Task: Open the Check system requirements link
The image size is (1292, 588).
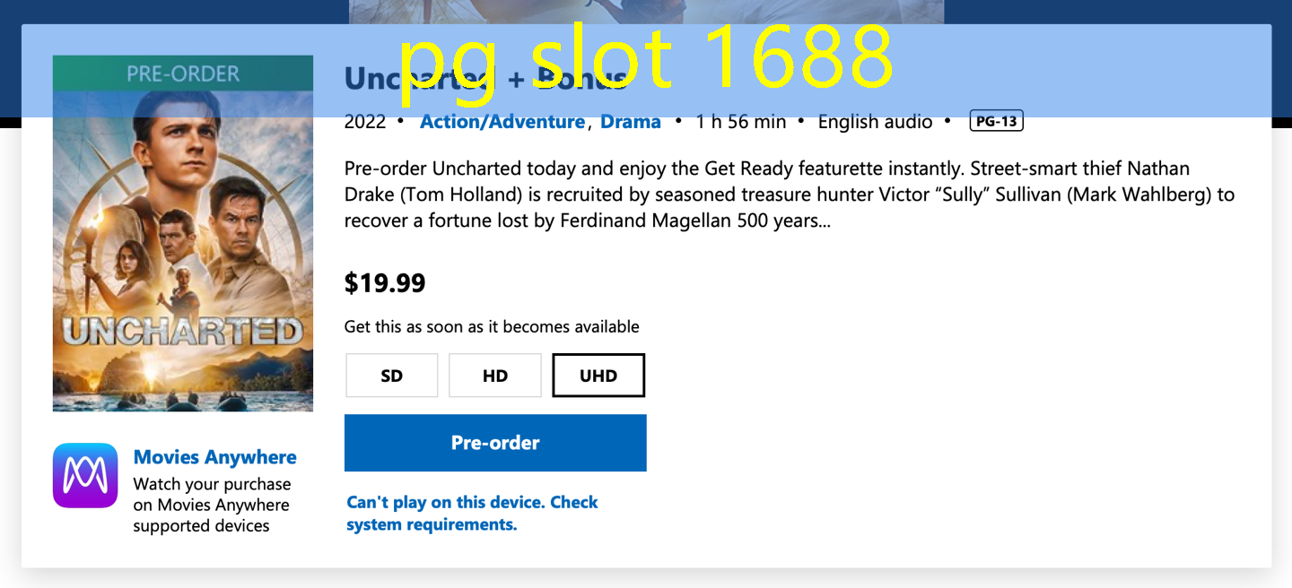Action: (x=472, y=513)
